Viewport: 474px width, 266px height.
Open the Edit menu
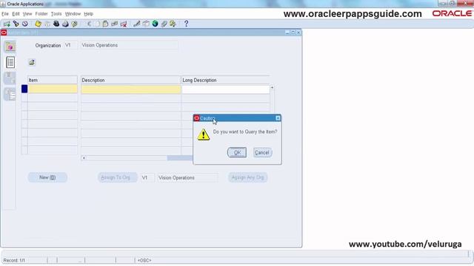pyautogui.click(x=16, y=14)
